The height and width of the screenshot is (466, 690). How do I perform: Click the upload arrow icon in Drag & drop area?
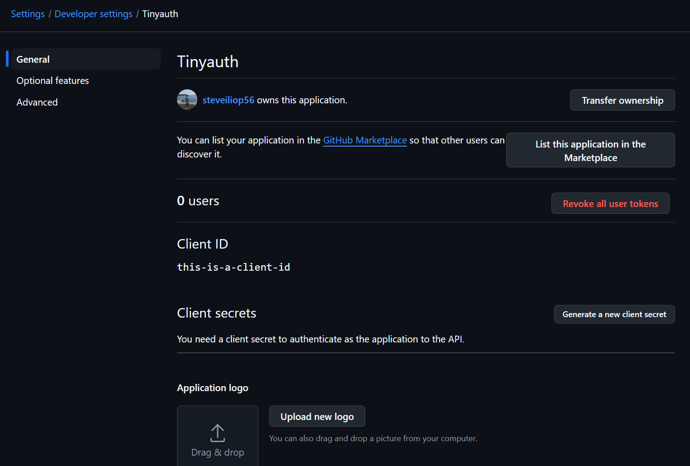tap(217, 434)
